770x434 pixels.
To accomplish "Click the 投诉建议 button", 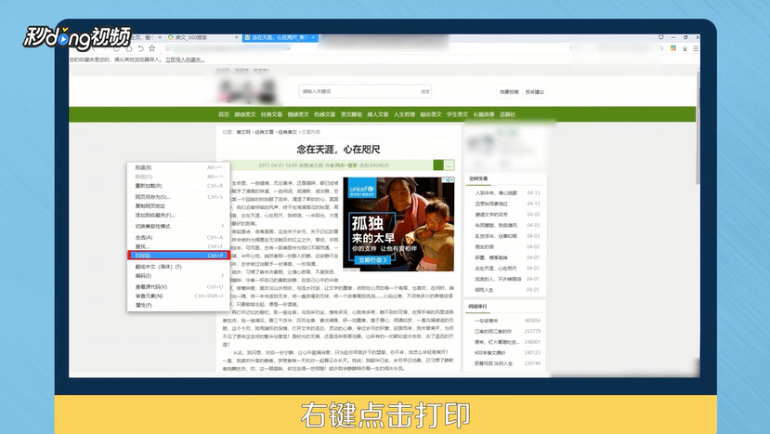I will pos(534,92).
